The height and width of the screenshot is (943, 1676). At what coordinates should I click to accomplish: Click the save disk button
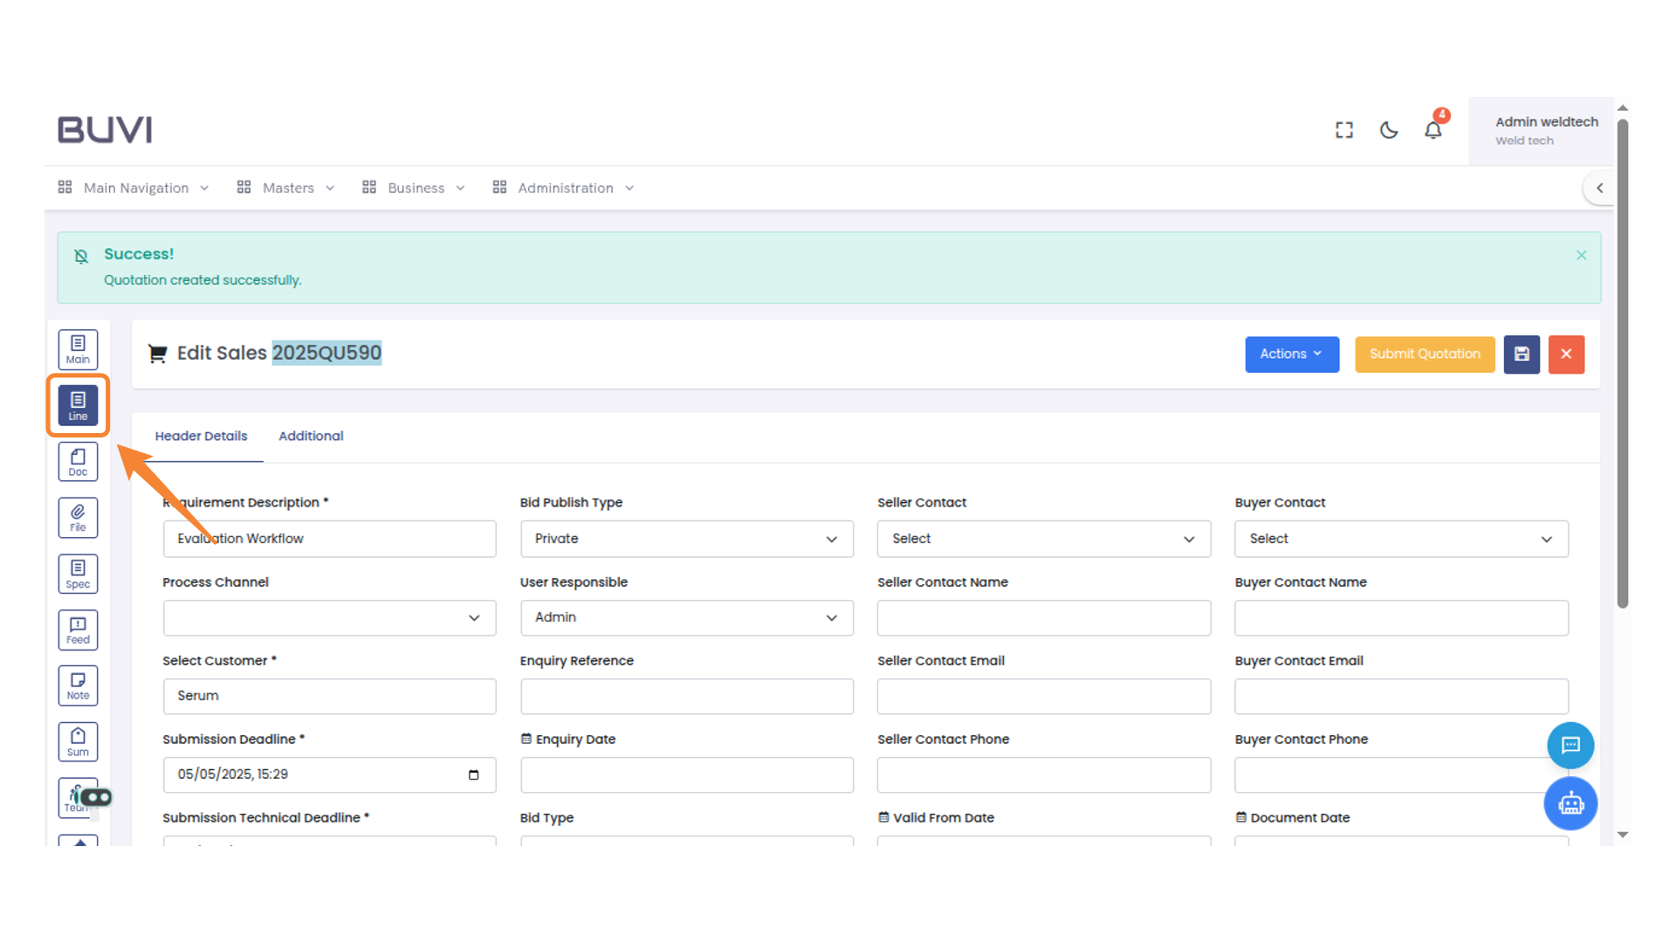click(1521, 354)
